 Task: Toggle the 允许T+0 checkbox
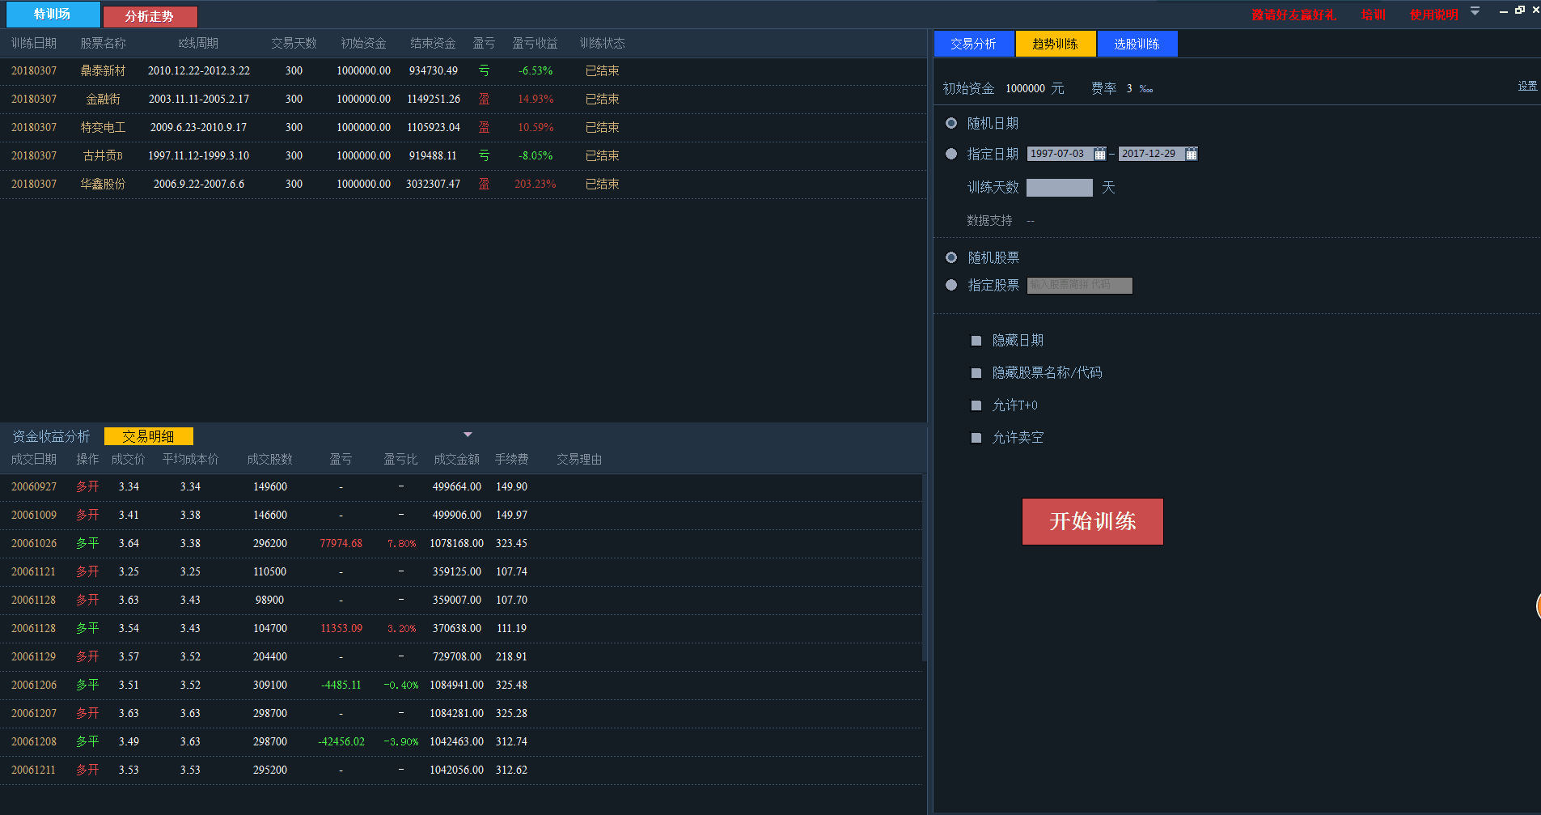tap(976, 405)
